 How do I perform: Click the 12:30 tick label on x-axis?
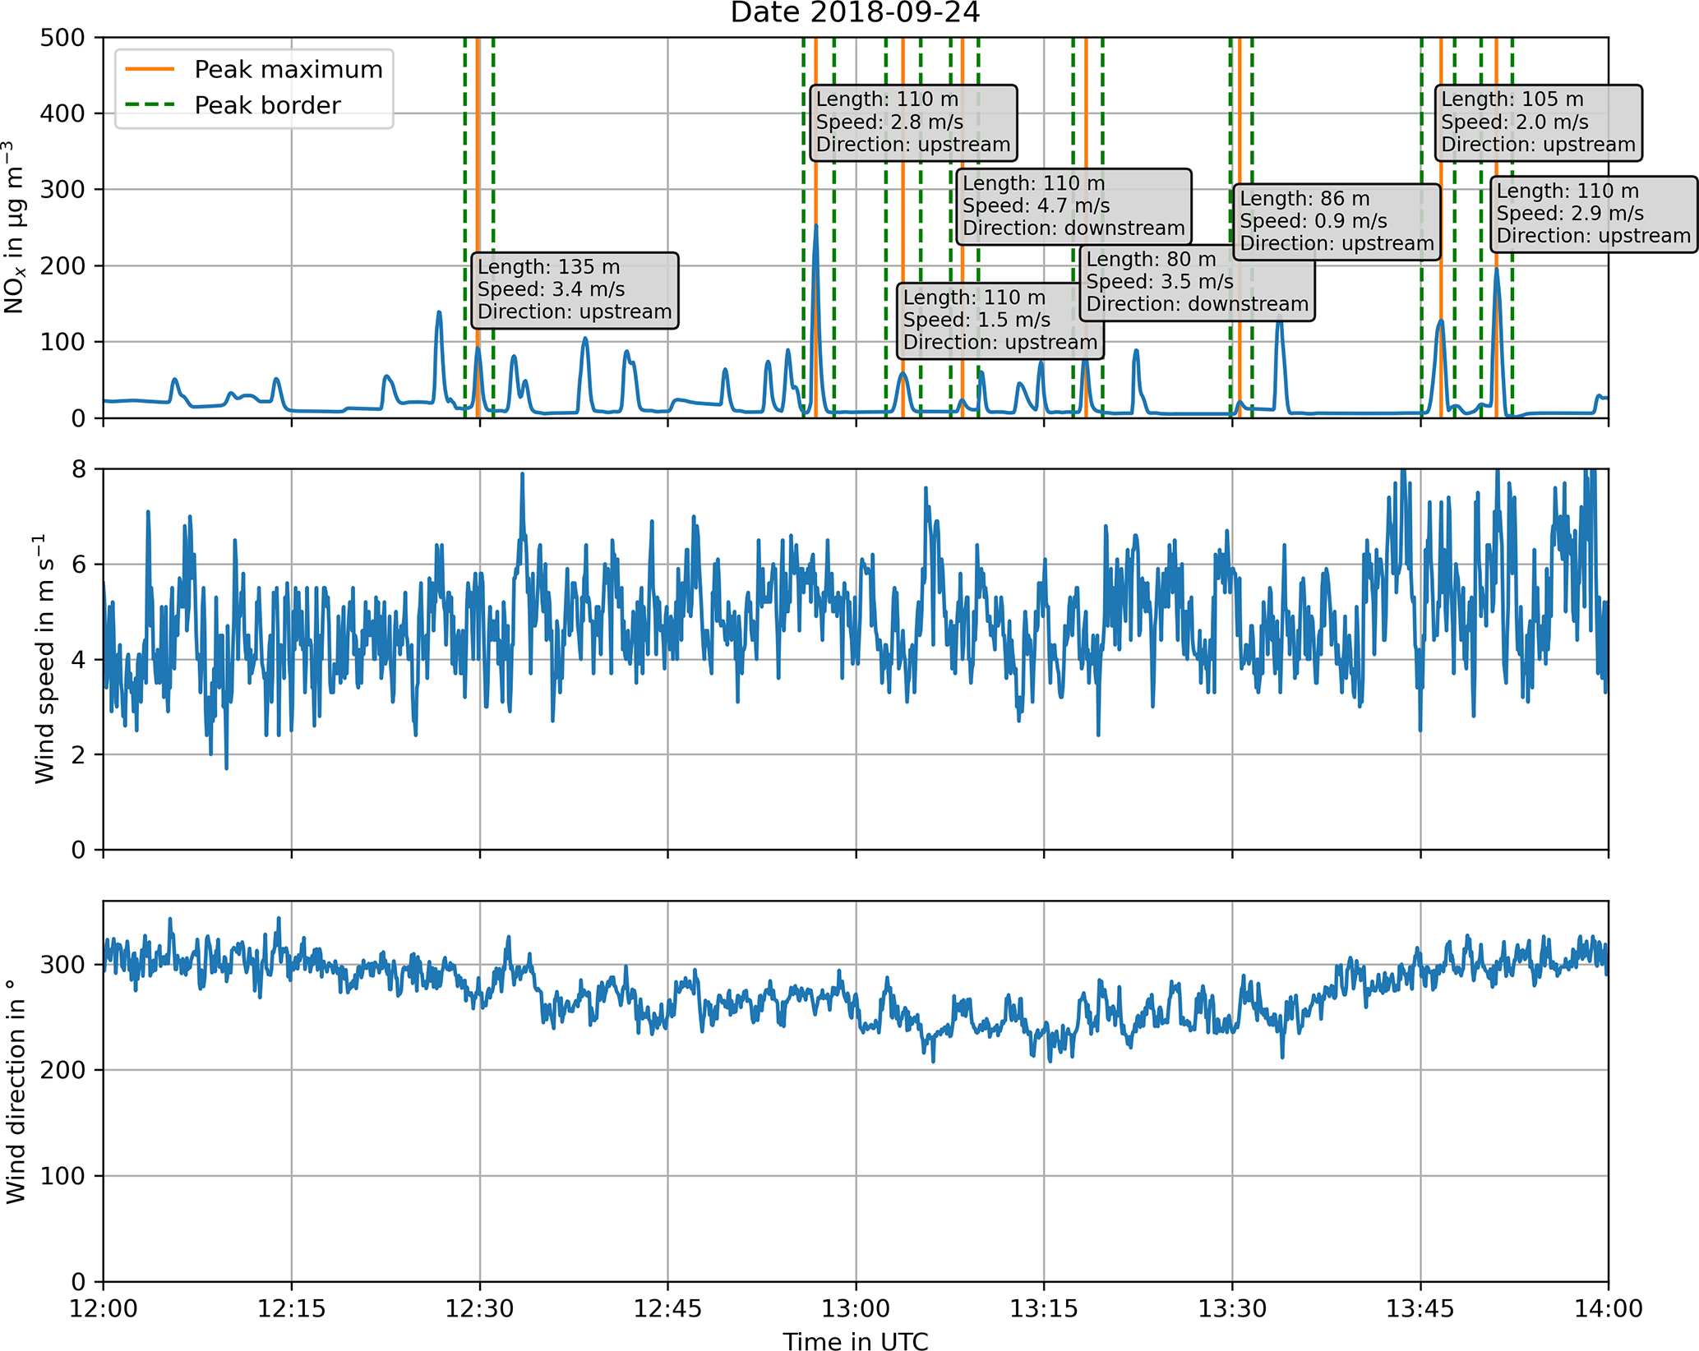point(479,1308)
